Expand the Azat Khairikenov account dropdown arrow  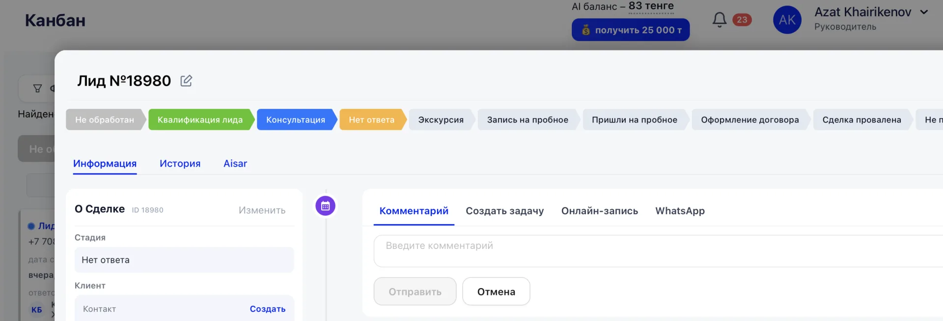tap(924, 12)
